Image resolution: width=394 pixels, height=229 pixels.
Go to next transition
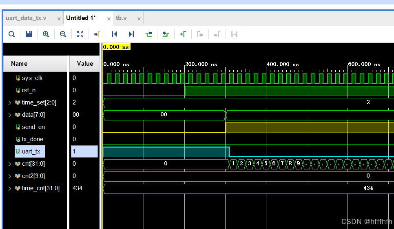[166, 34]
